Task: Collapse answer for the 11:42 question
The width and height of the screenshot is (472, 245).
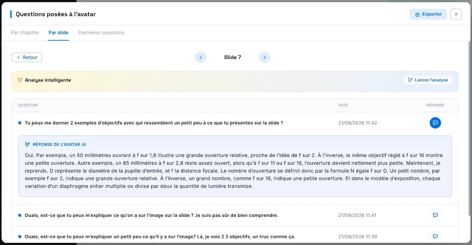Action: (435, 123)
